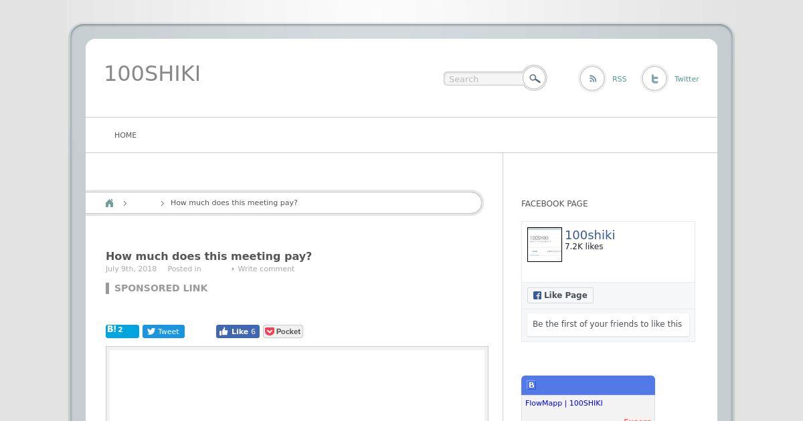The image size is (803, 421).
Task: Click the Like Page button
Action: (560, 295)
